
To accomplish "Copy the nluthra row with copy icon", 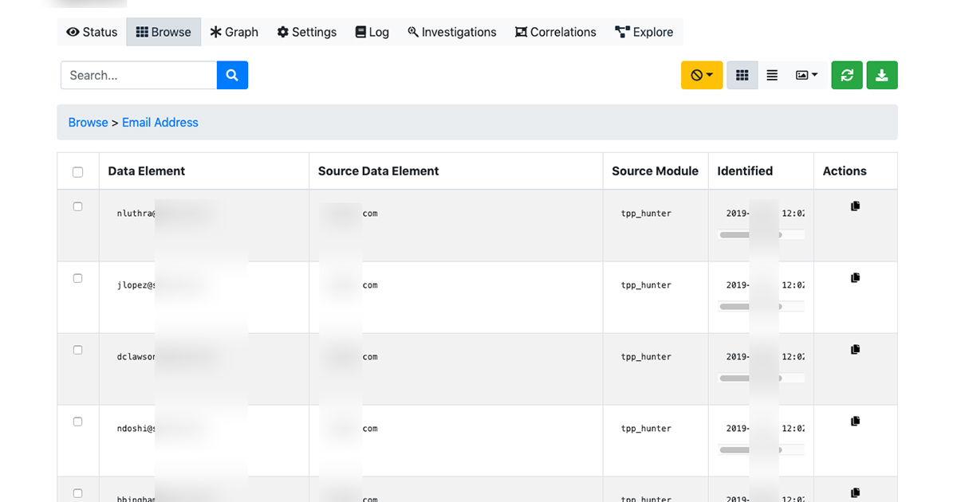I will pyautogui.click(x=855, y=206).
